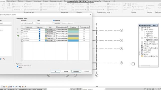The image size is (161, 90).
Task: Uncheck visibility for столовая row
Action: tap(39, 40)
